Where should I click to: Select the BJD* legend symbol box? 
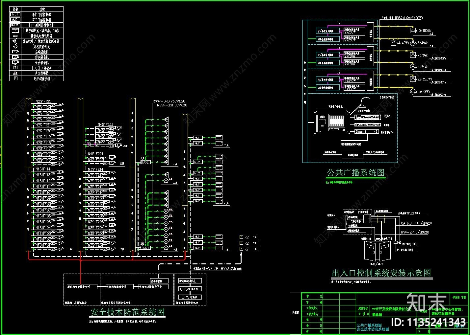pos(15,25)
